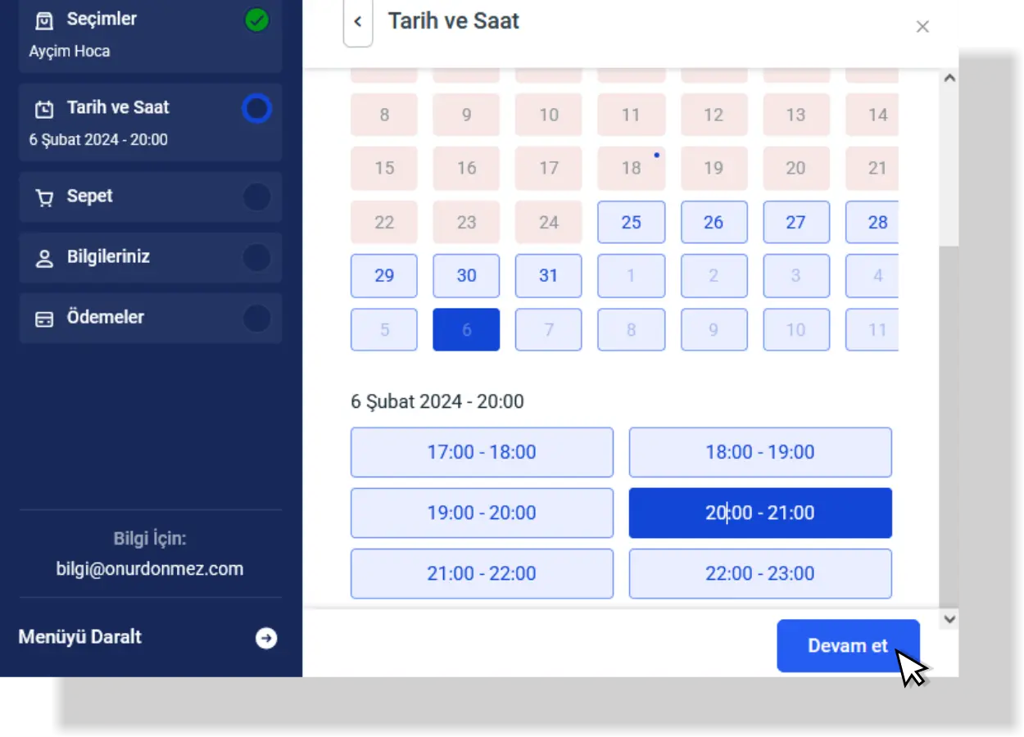The image size is (1024, 737).
Task: Click the Seçimler shopping bag icon
Action: click(x=44, y=20)
